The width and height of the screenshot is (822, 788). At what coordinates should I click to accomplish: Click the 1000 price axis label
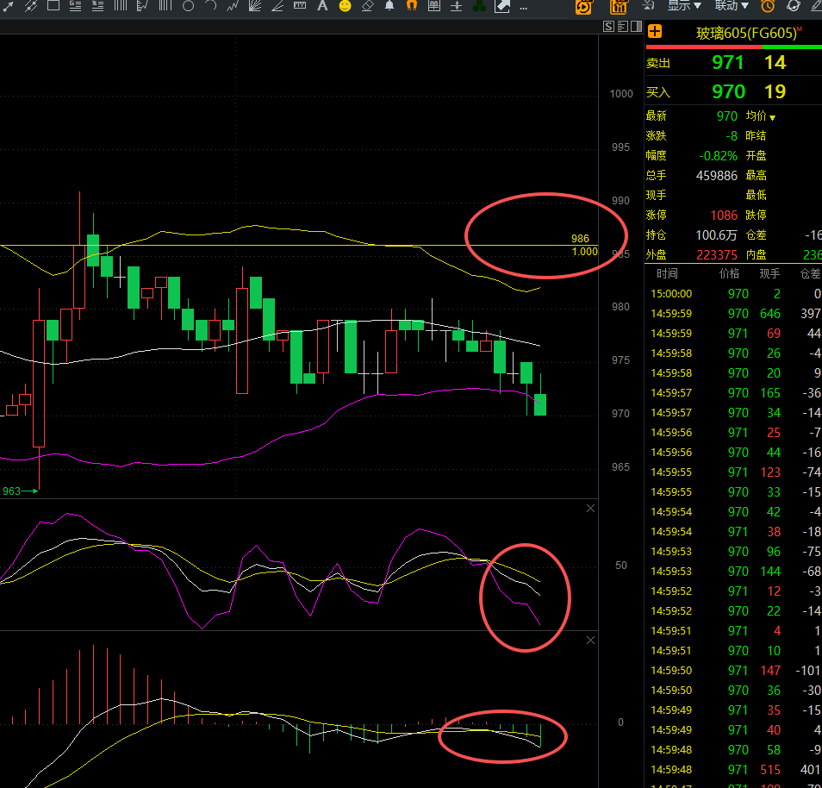(621, 94)
